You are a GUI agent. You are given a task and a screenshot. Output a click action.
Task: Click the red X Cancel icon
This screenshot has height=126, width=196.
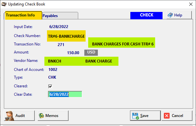point(167,116)
